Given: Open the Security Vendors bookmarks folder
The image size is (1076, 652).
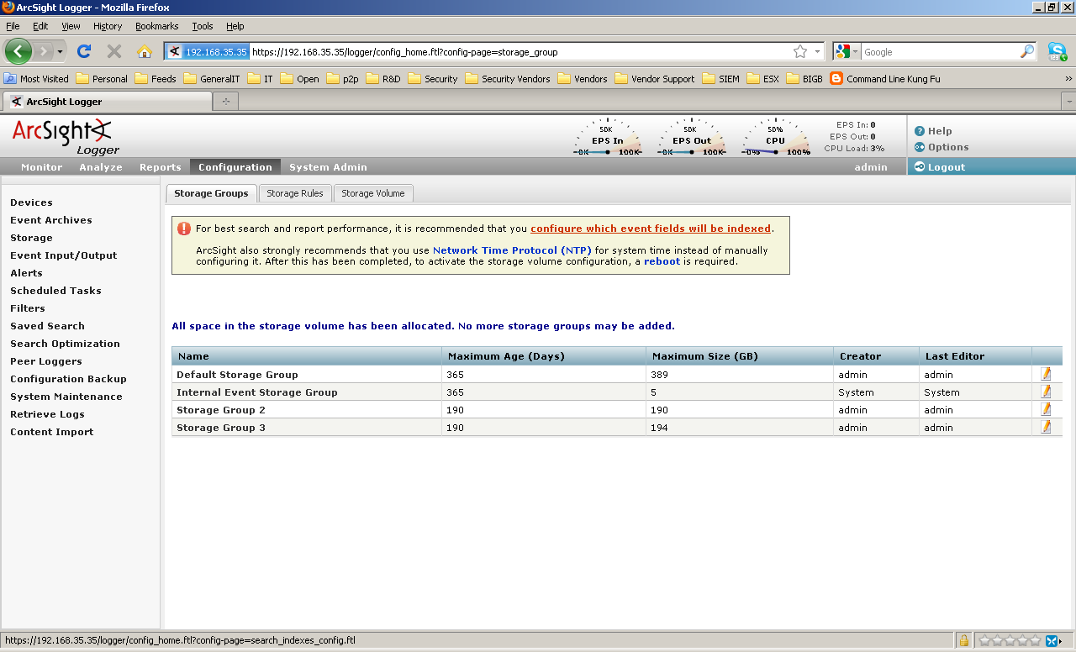Looking at the screenshot, I should (x=508, y=79).
